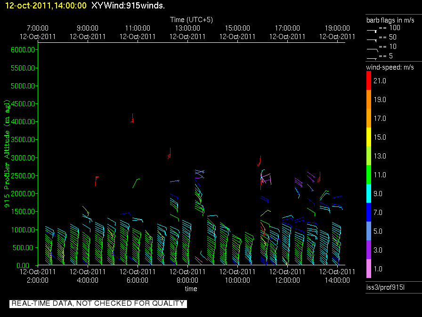This screenshot has width=422, height=317.
Task: Click the pink 1.0 m/s color band
Action: point(368,269)
